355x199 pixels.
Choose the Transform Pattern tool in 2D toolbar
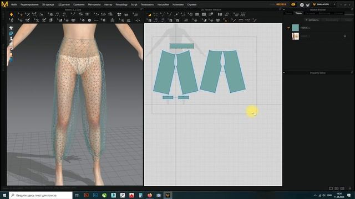point(149,14)
